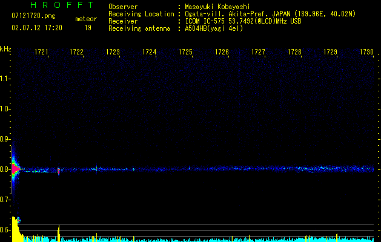This screenshot has width=381, height=242.
Task: Click the 1730 time axis marker
Action: point(366,52)
